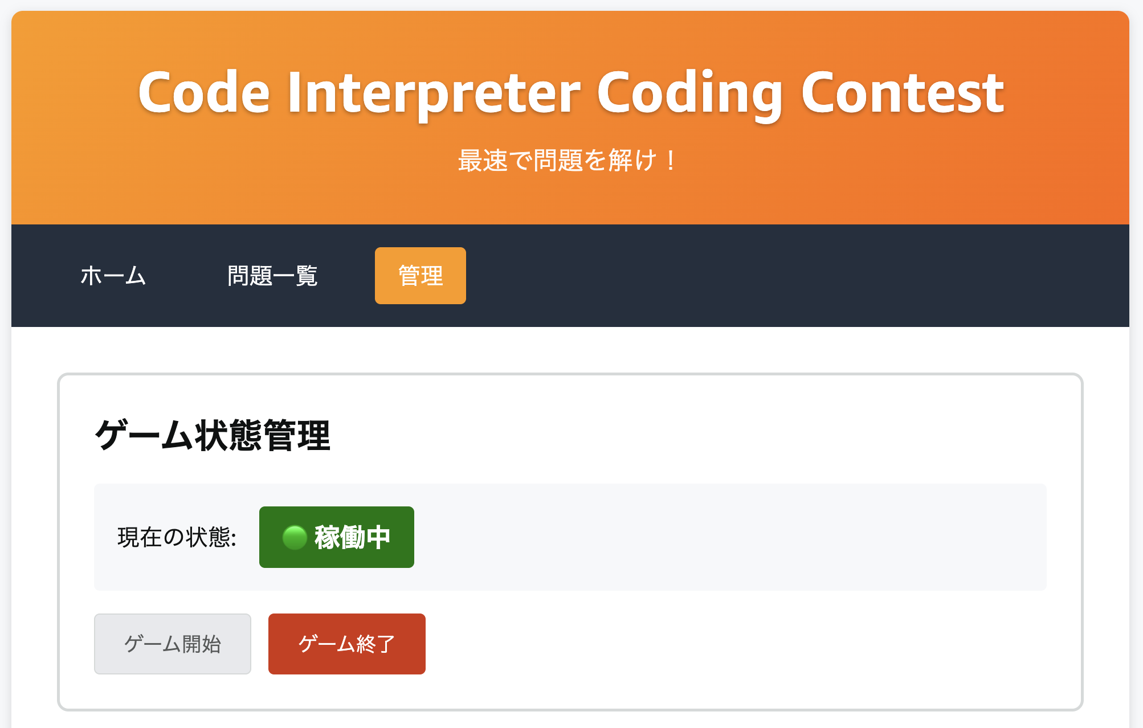Start the game via gray button
Viewport: 1143px width, 728px height.
point(173,644)
